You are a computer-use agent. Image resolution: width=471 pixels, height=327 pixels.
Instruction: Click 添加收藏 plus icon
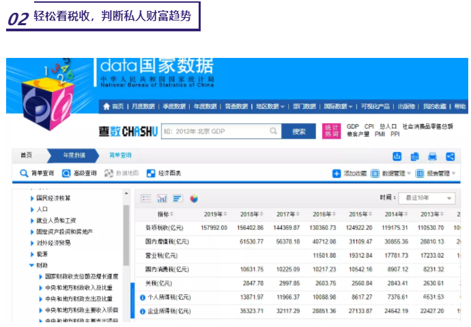pyautogui.click(x=337, y=174)
